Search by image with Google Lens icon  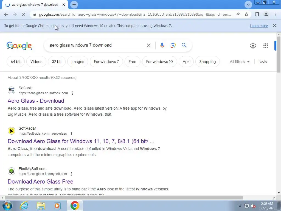click(x=173, y=45)
